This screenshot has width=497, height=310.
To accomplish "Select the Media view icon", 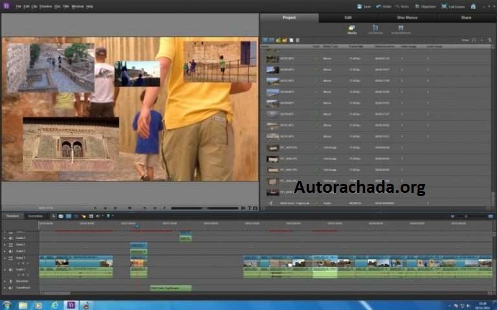I will pos(352,30).
